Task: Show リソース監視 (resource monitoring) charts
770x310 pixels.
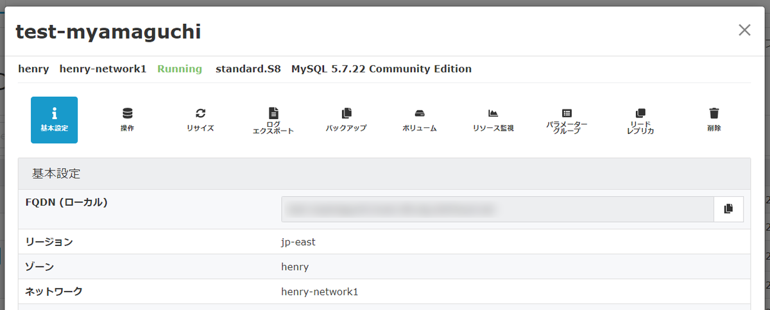Action: [x=493, y=120]
